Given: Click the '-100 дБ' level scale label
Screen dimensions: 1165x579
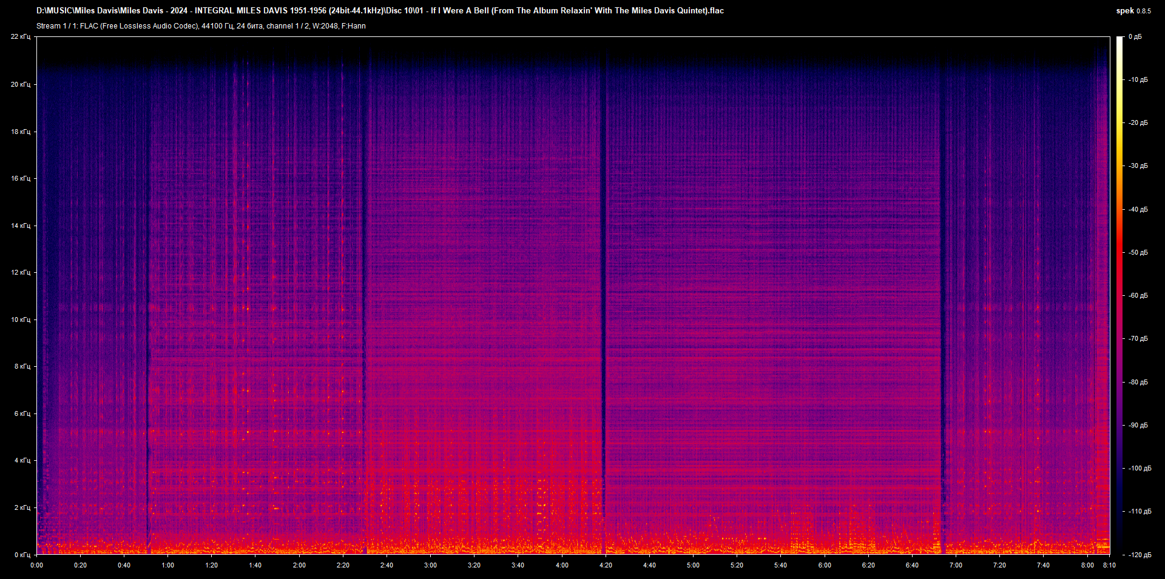Looking at the screenshot, I should 1139,469.
